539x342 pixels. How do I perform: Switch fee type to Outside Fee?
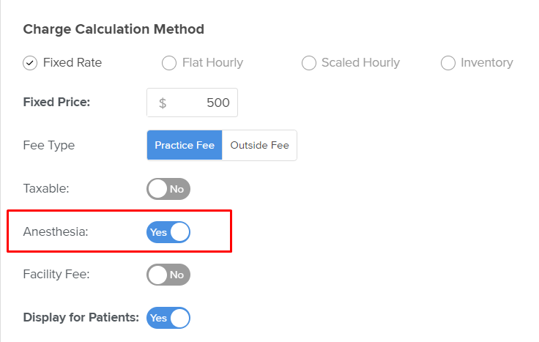click(259, 146)
